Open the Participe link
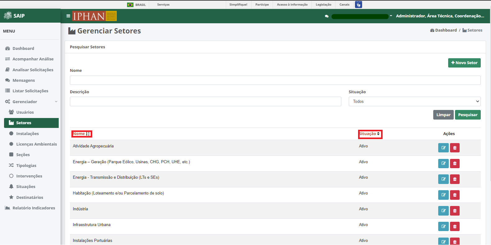This screenshot has width=491, height=245. click(x=262, y=5)
